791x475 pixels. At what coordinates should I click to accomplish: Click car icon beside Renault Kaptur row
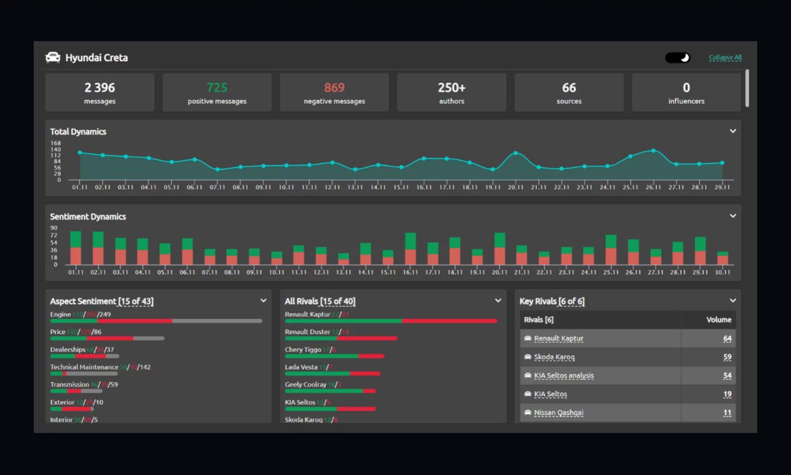528,338
